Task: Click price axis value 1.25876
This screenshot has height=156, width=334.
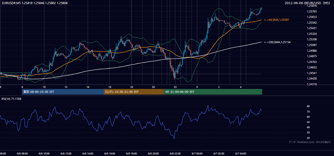Action: [312, 6]
